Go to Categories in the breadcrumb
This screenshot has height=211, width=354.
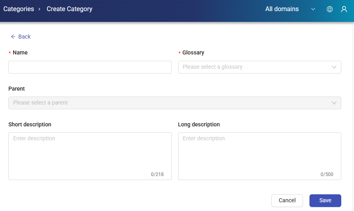pos(19,9)
